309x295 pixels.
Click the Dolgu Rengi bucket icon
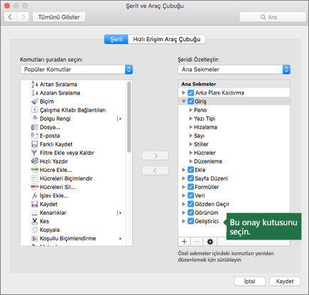tap(35, 119)
